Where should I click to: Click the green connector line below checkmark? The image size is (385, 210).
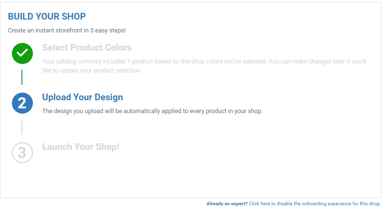click(22, 77)
